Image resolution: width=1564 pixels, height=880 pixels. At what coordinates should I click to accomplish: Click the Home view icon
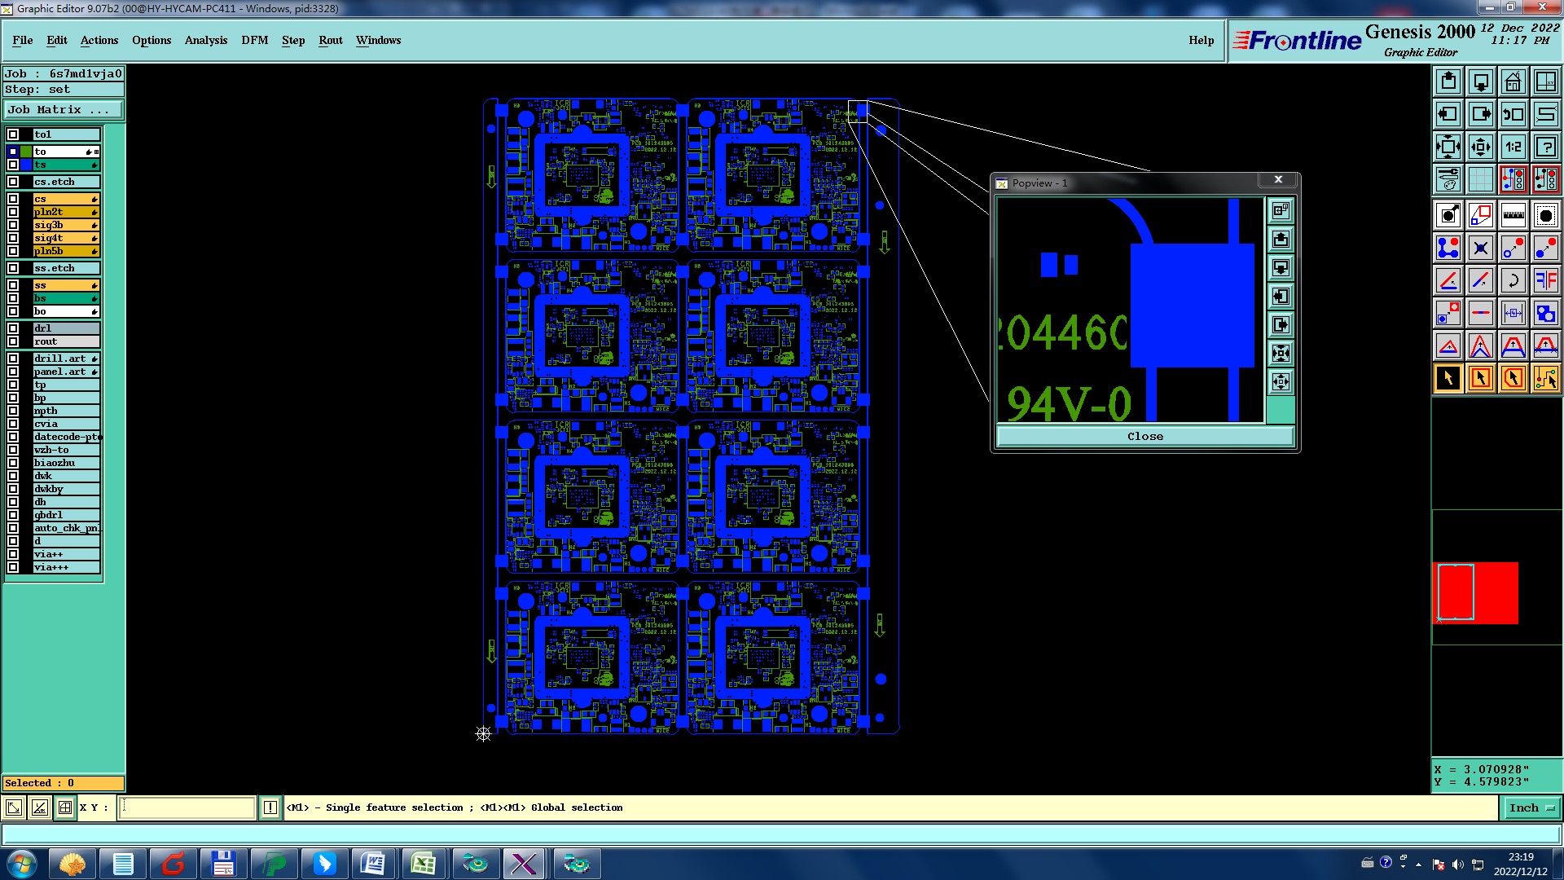click(x=1513, y=81)
